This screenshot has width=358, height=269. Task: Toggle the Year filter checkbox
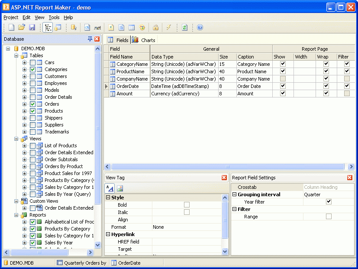click(329, 202)
